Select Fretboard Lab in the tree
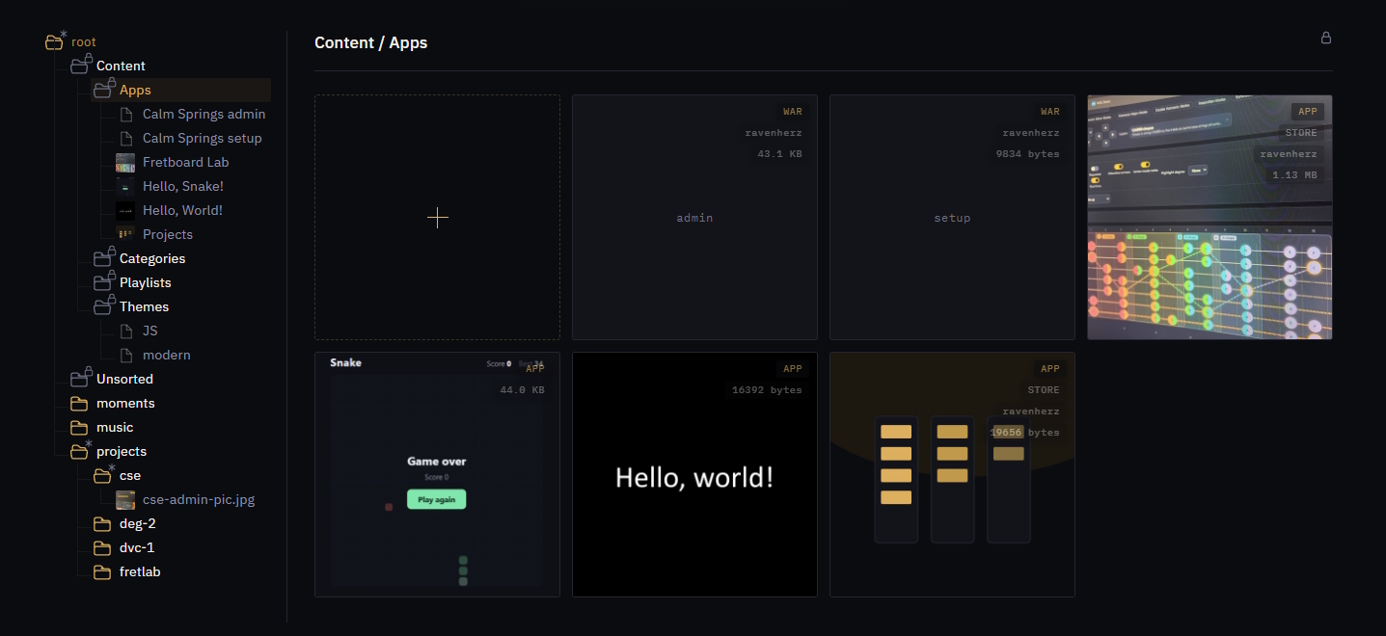This screenshot has height=636, width=1386. pyautogui.click(x=186, y=162)
